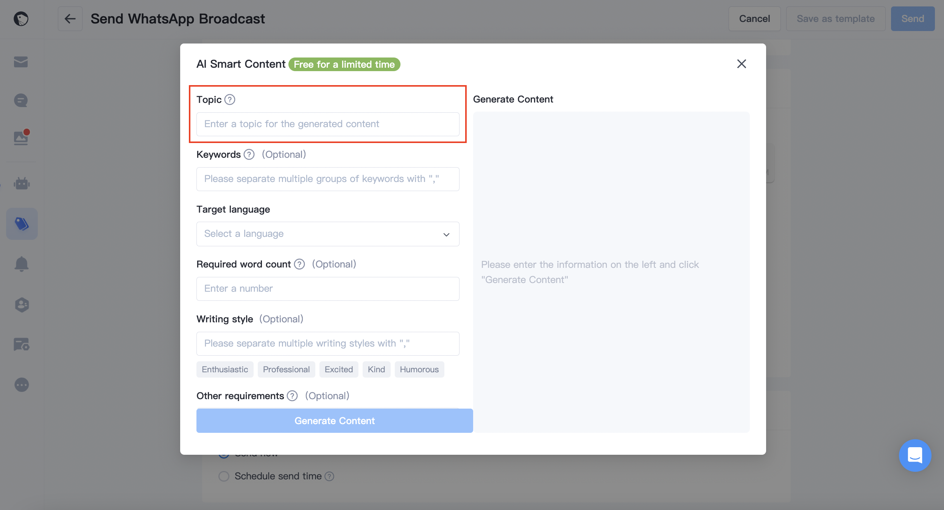Click the Other requirements help icon
Image resolution: width=944 pixels, height=510 pixels.
pyautogui.click(x=292, y=396)
